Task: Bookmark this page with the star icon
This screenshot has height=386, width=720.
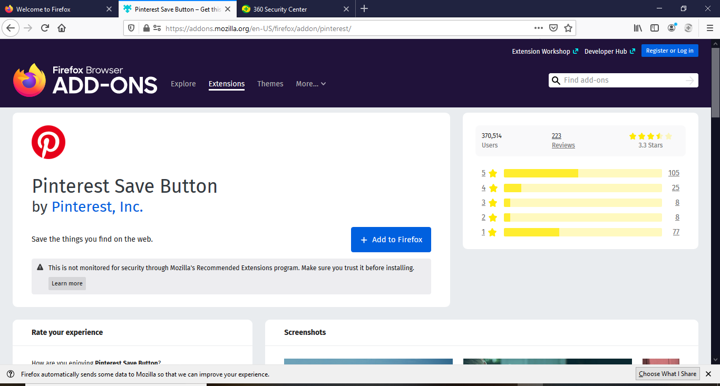Action: [x=568, y=28]
